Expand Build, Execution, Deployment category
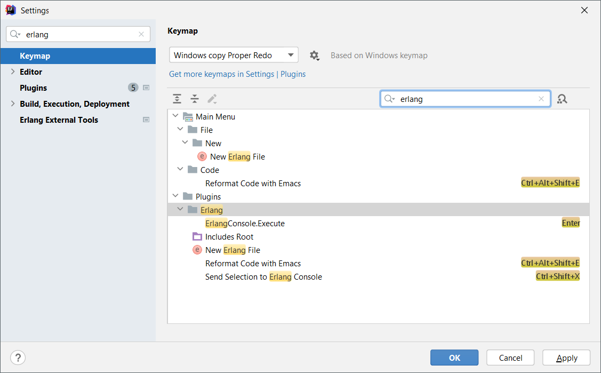This screenshot has height=373, width=601. [x=13, y=104]
